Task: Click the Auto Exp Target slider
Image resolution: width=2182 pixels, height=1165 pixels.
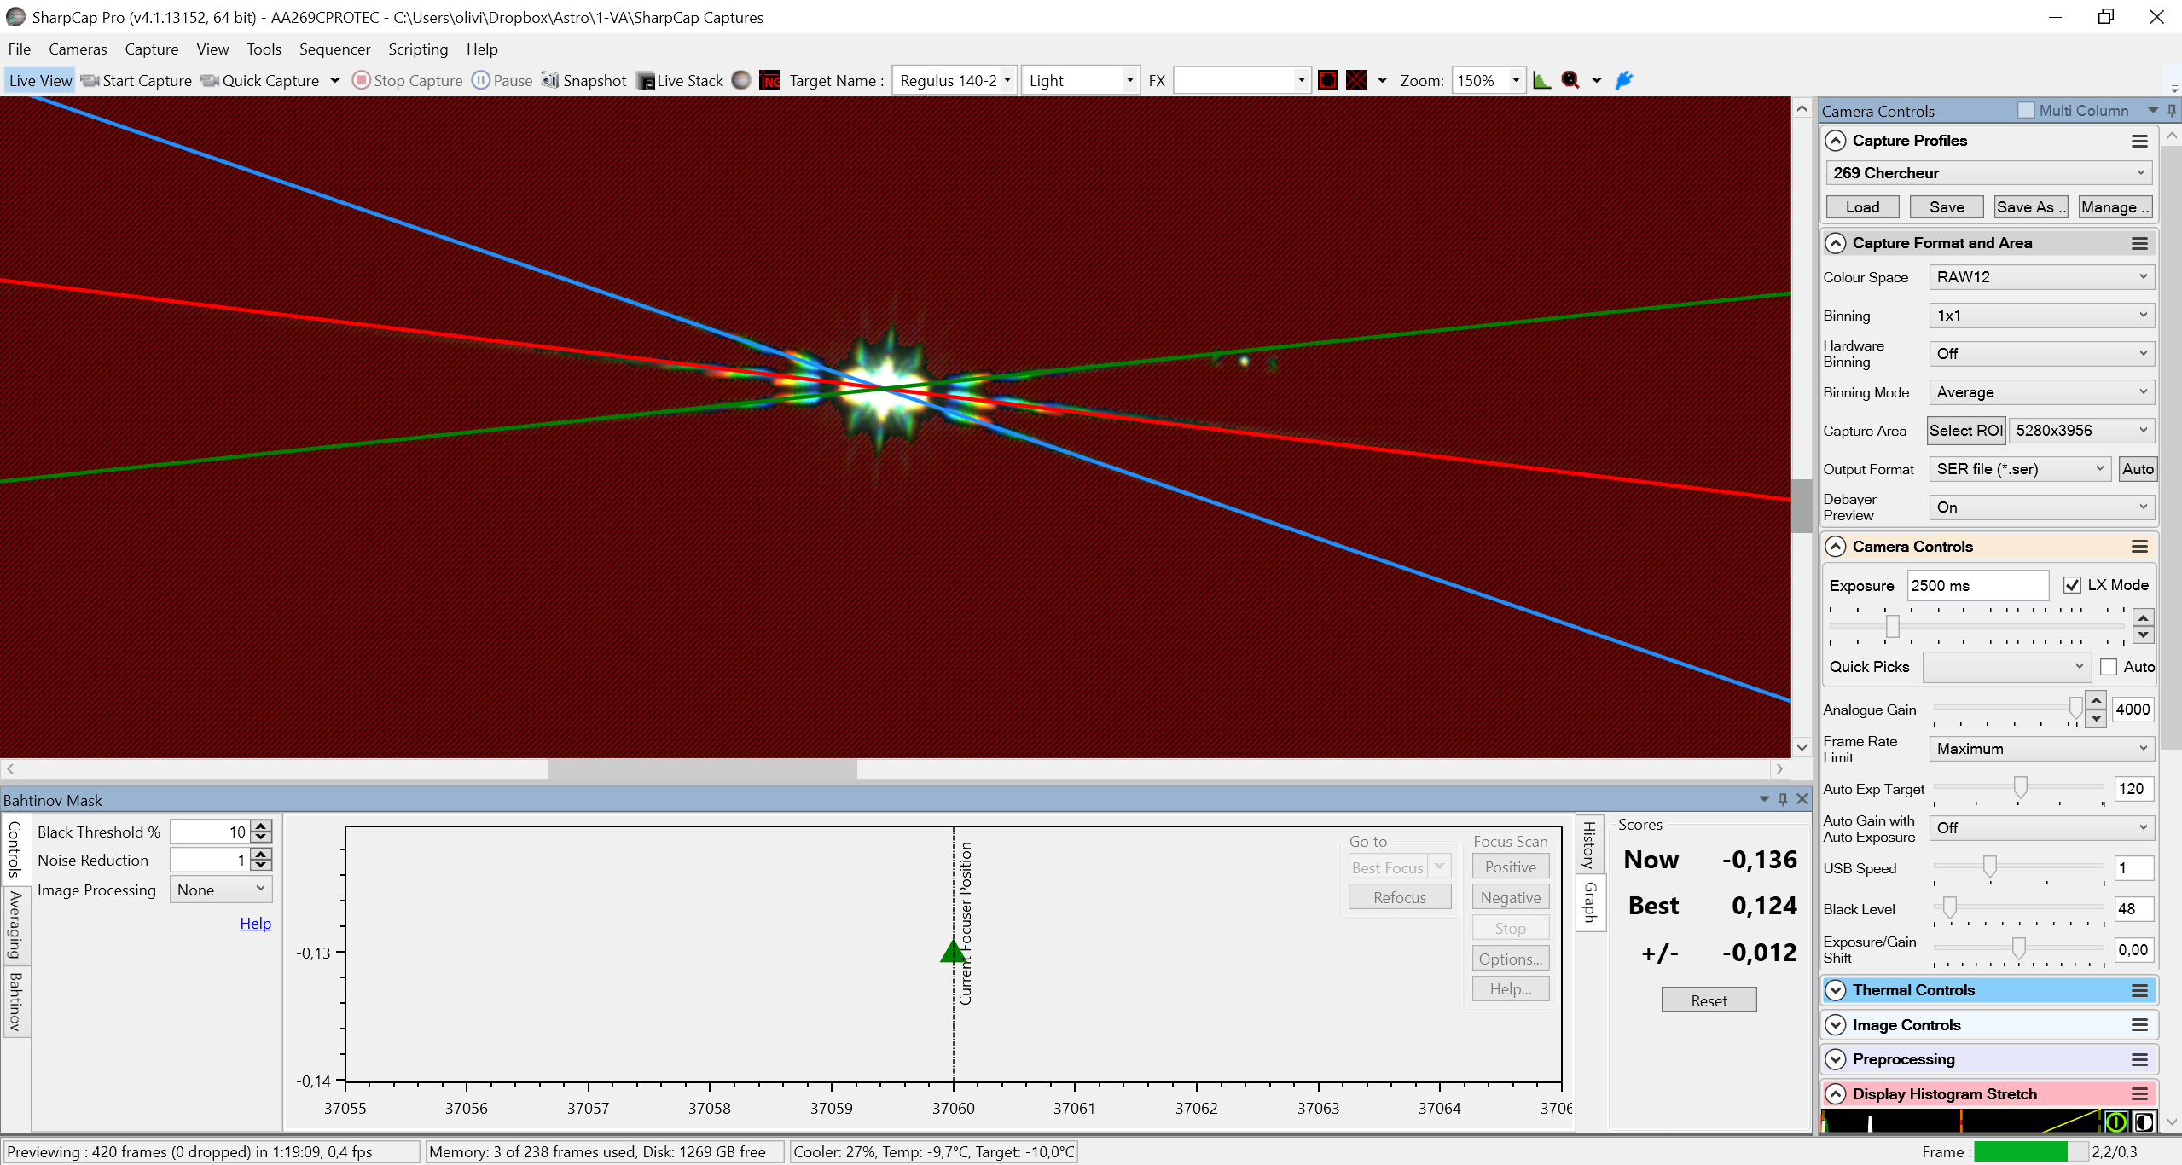Action: (2018, 789)
